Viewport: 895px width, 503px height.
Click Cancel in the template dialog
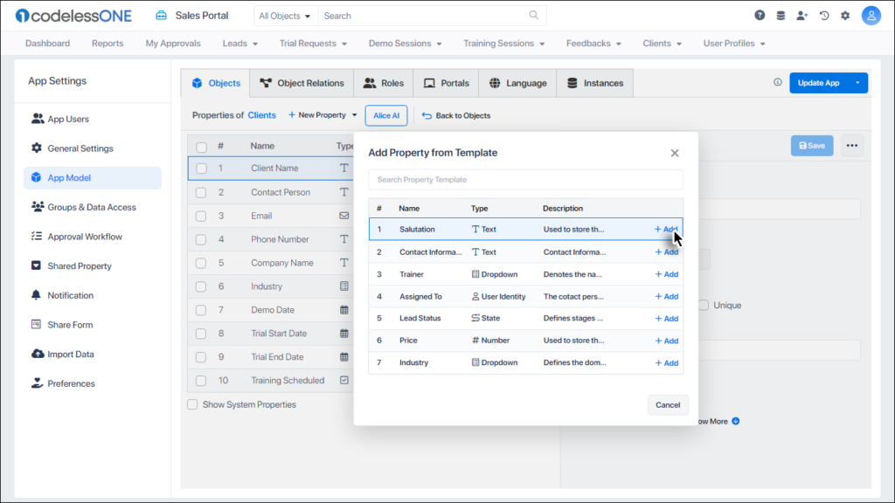(x=668, y=405)
